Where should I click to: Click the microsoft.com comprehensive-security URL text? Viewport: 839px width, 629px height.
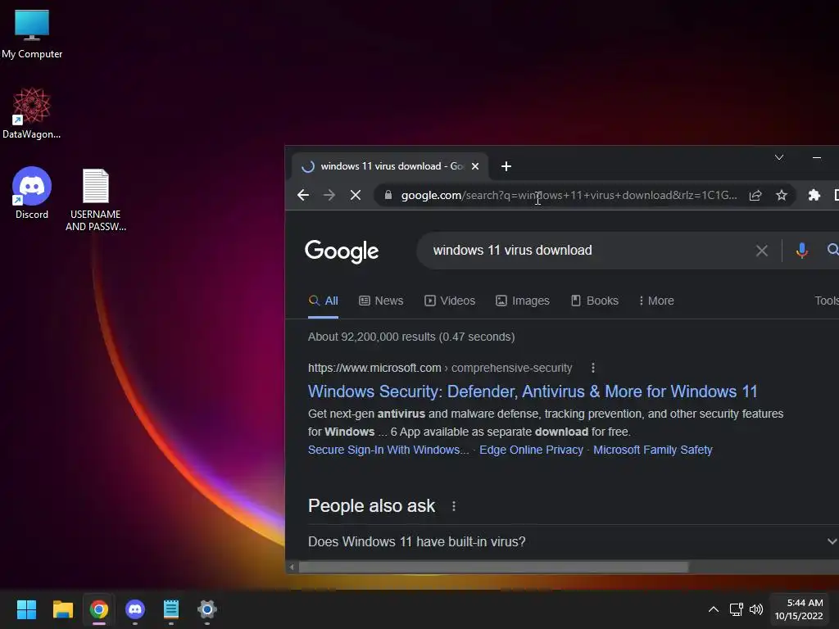click(x=440, y=368)
